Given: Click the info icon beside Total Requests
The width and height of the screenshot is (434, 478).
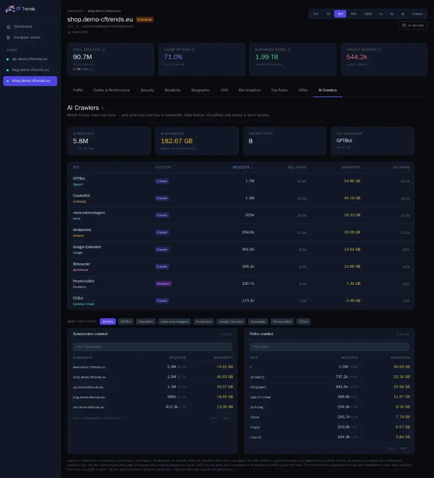Looking at the screenshot, I should [x=104, y=50].
